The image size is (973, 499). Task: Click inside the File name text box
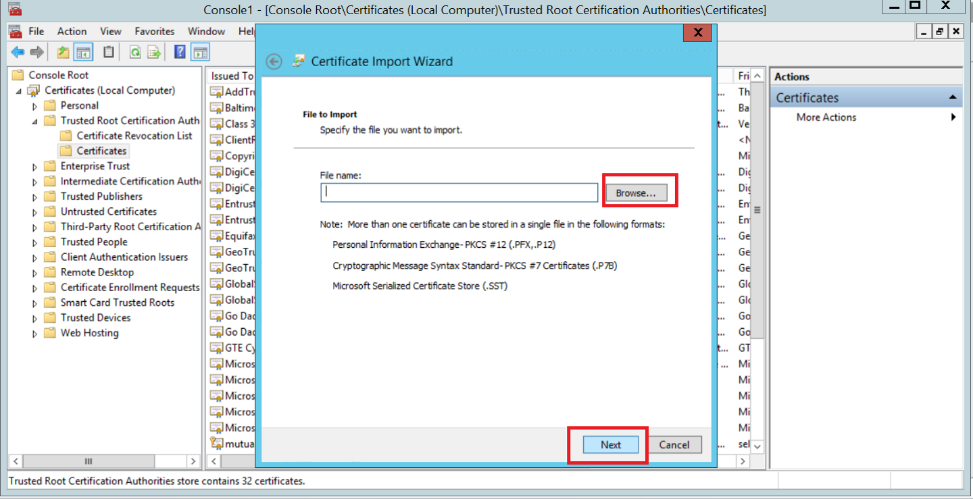point(459,192)
